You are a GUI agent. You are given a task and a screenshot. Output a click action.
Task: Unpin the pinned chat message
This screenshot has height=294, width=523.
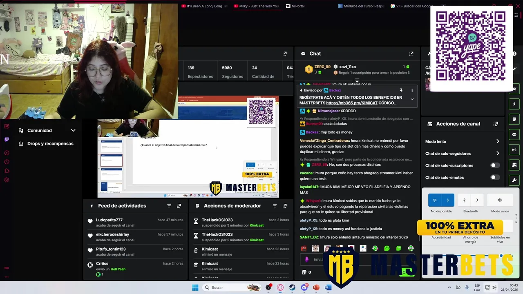(401, 90)
